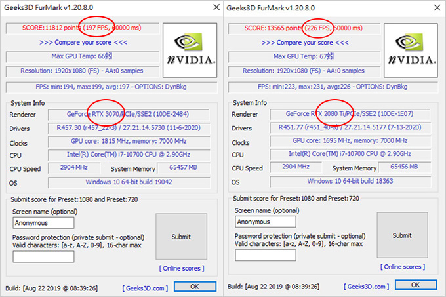Open Compare your score link, right window
Screen dimensions: 446x297
click(x=305, y=43)
